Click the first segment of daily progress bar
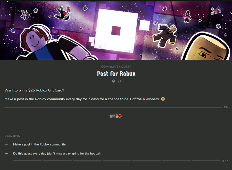 point(28,161)
